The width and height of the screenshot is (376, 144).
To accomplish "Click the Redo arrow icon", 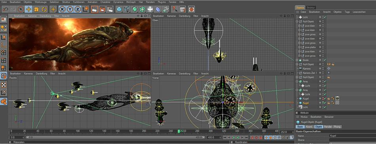I will coord(13,9).
